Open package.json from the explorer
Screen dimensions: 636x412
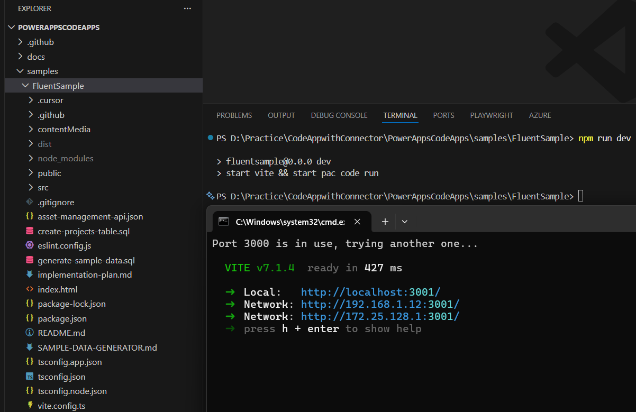point(63,318)
